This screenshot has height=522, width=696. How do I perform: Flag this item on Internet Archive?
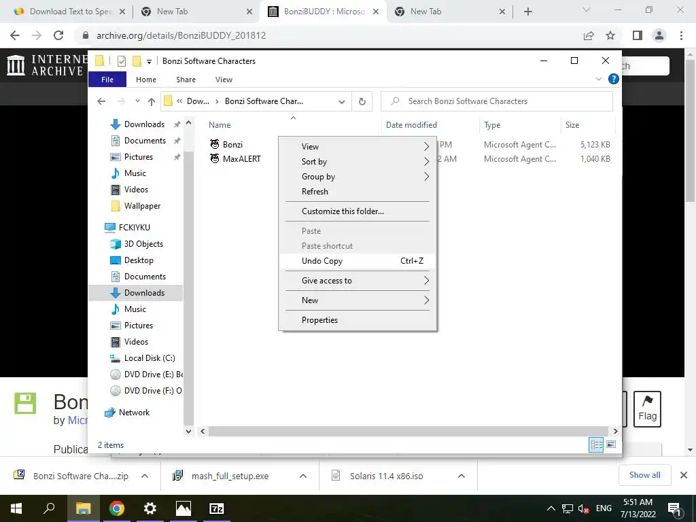coord(647,408)
